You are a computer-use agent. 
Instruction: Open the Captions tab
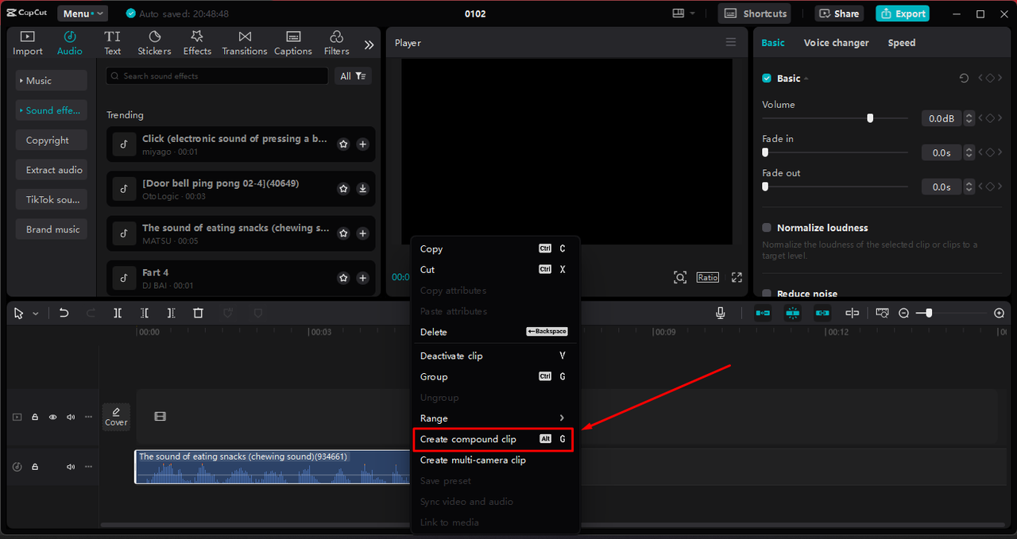(293, 43)
